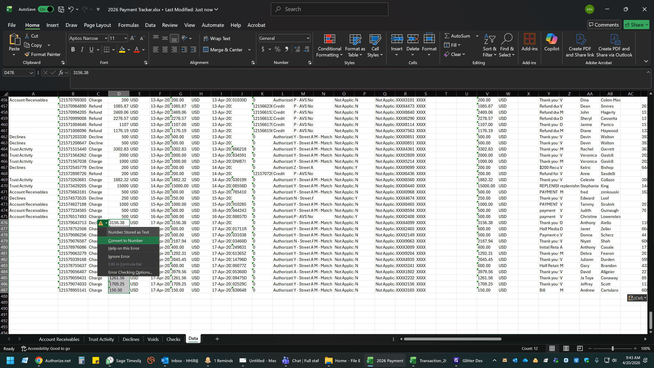Screen dimensions: 654x368
Task: Open Format as Table gallery
Action: 355,46
